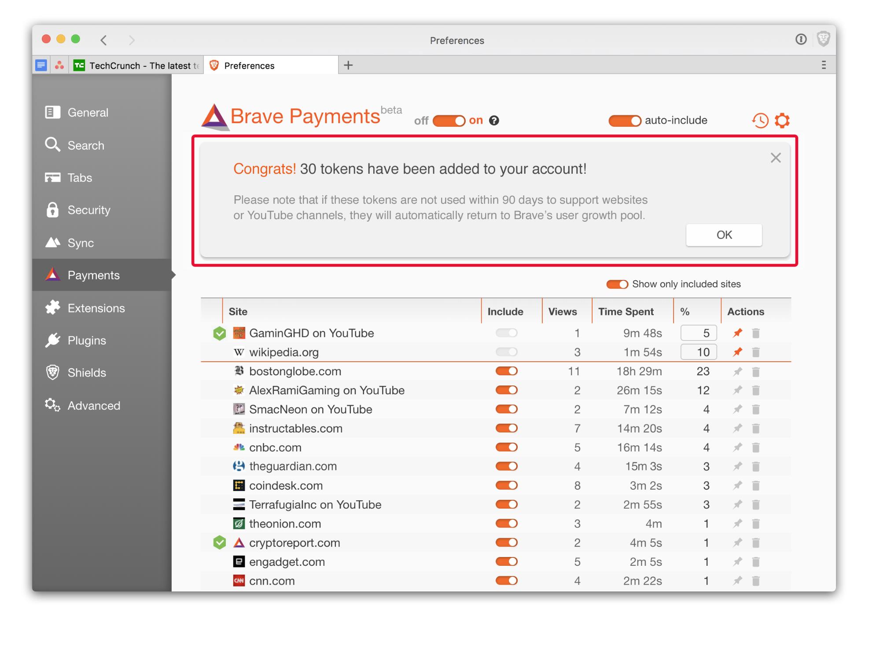Toggle auto-include switch off
The width and height of the screenshot is (880, 645).
click(621, 120)
